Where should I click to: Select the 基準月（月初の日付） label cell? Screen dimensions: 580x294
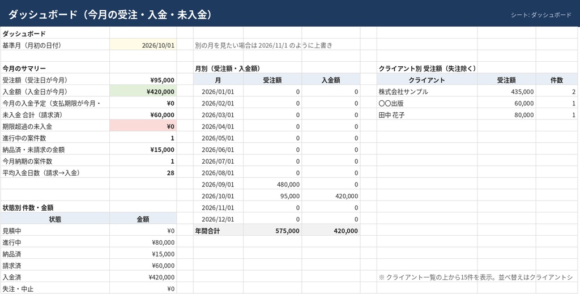[x=55, y=45]
